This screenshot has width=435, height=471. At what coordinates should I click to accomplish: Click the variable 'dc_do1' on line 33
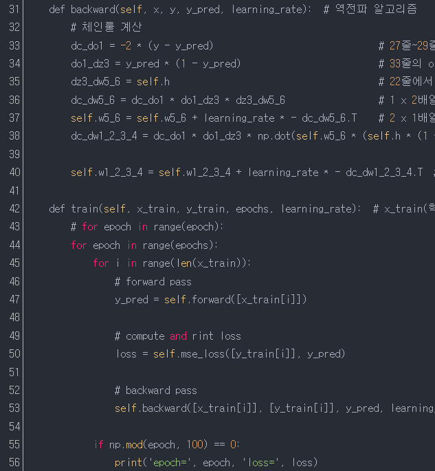87,46
